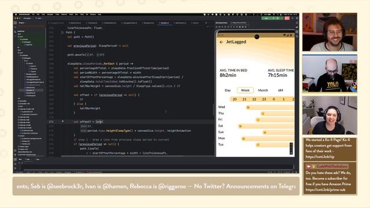Screen dimensions: 370x208
Task: Click the scrolling Twitter handles ticker
Action: [x=156, y=186]
